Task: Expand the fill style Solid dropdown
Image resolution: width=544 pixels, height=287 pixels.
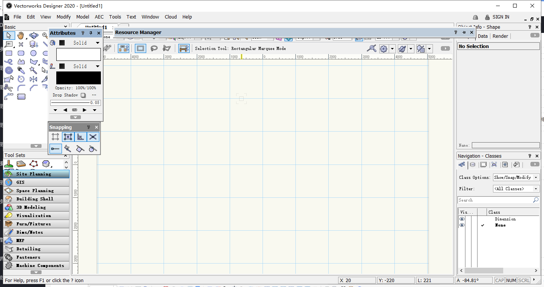Action: click(x=97, y=43)
